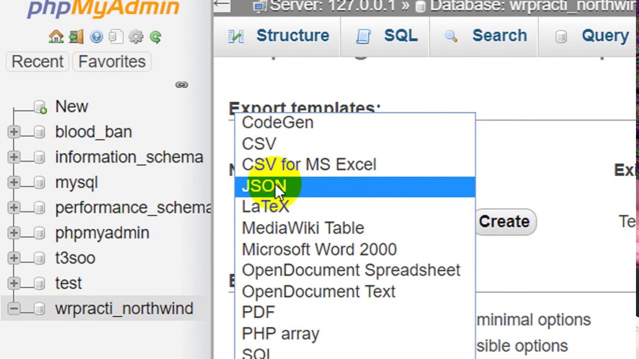Click the database cylinder icon before wrpracti_northwind
The image size is (639, 359).
pyautogui.click(x=39, y=309)
